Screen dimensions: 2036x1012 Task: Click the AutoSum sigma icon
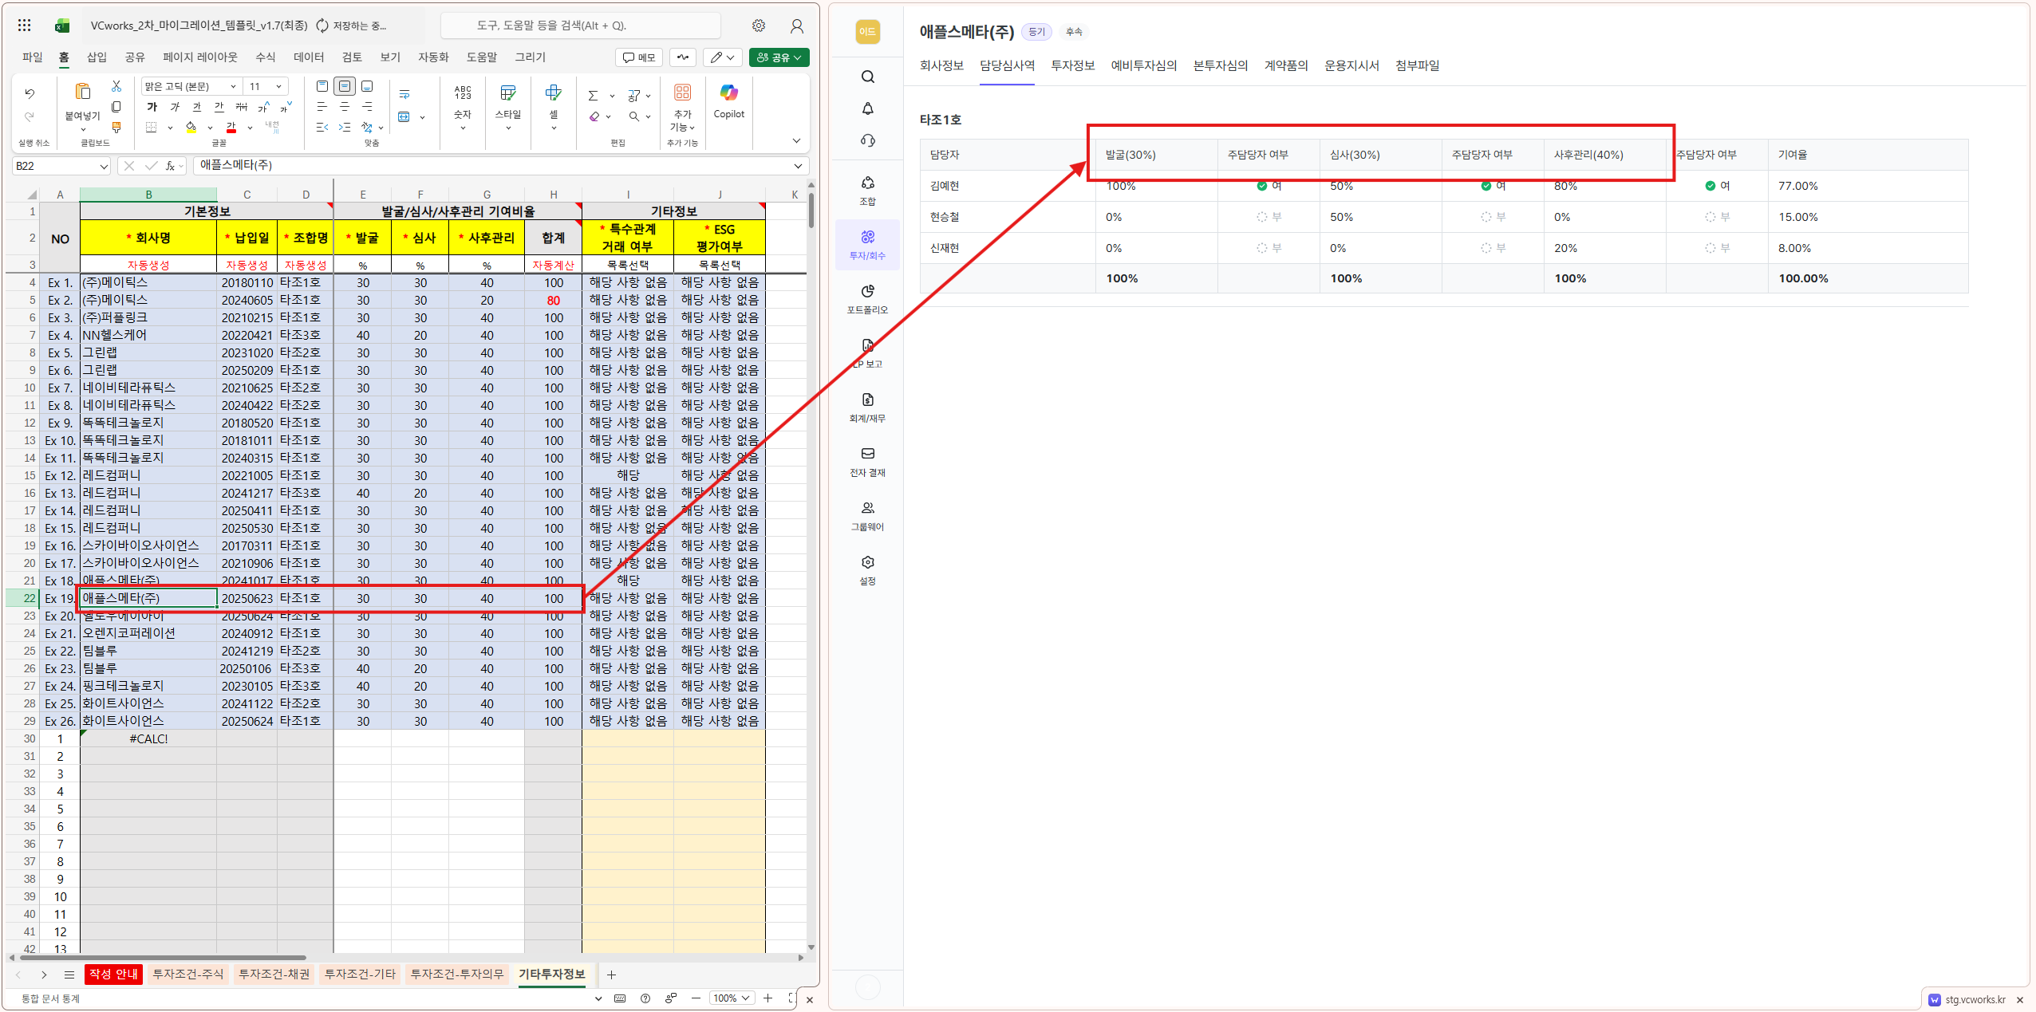pyautogui.click(x=593, y=96)
